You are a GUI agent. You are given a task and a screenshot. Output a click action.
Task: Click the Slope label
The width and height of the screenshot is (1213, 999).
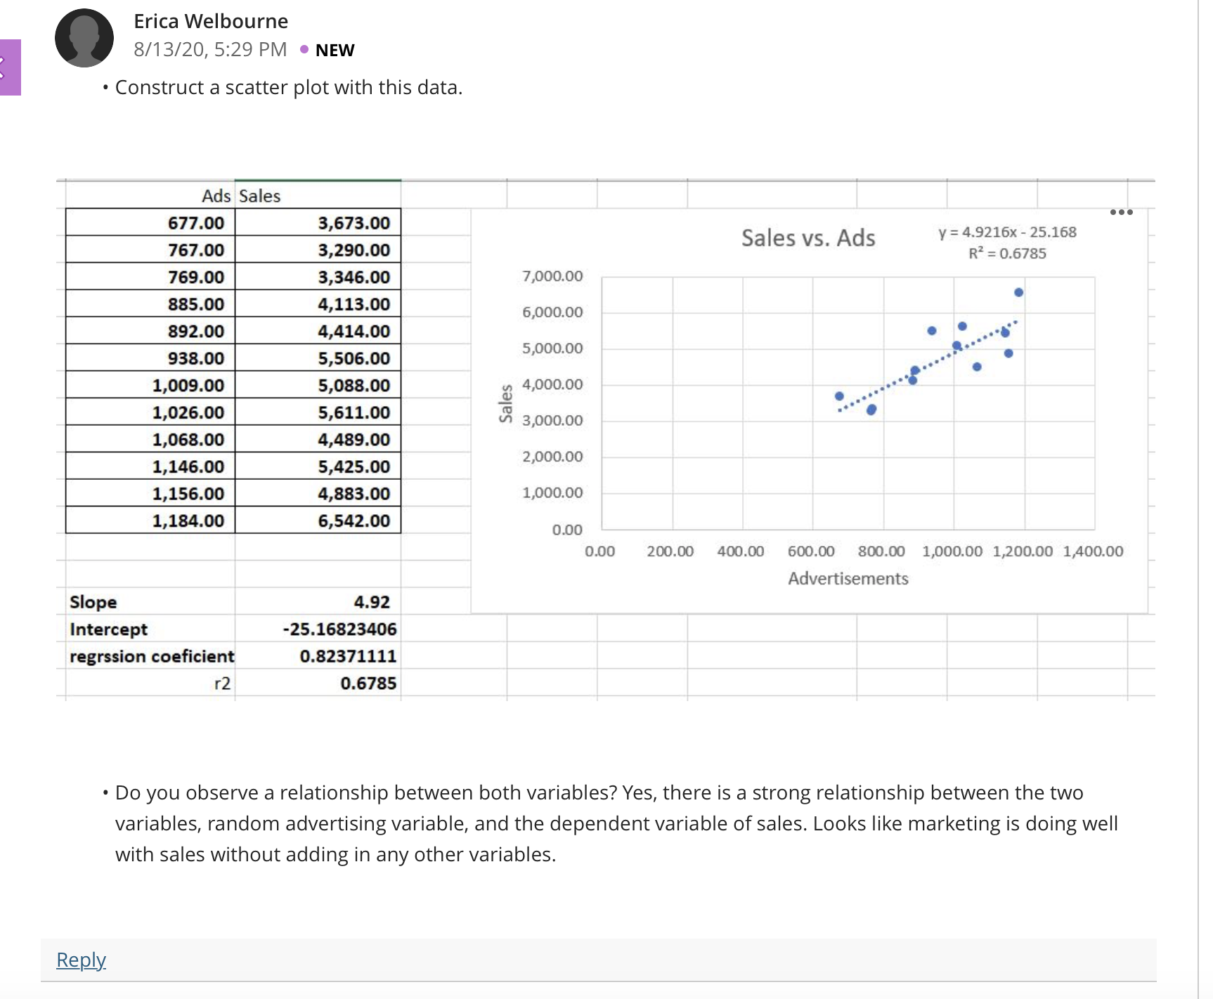[x=93, y=602]
